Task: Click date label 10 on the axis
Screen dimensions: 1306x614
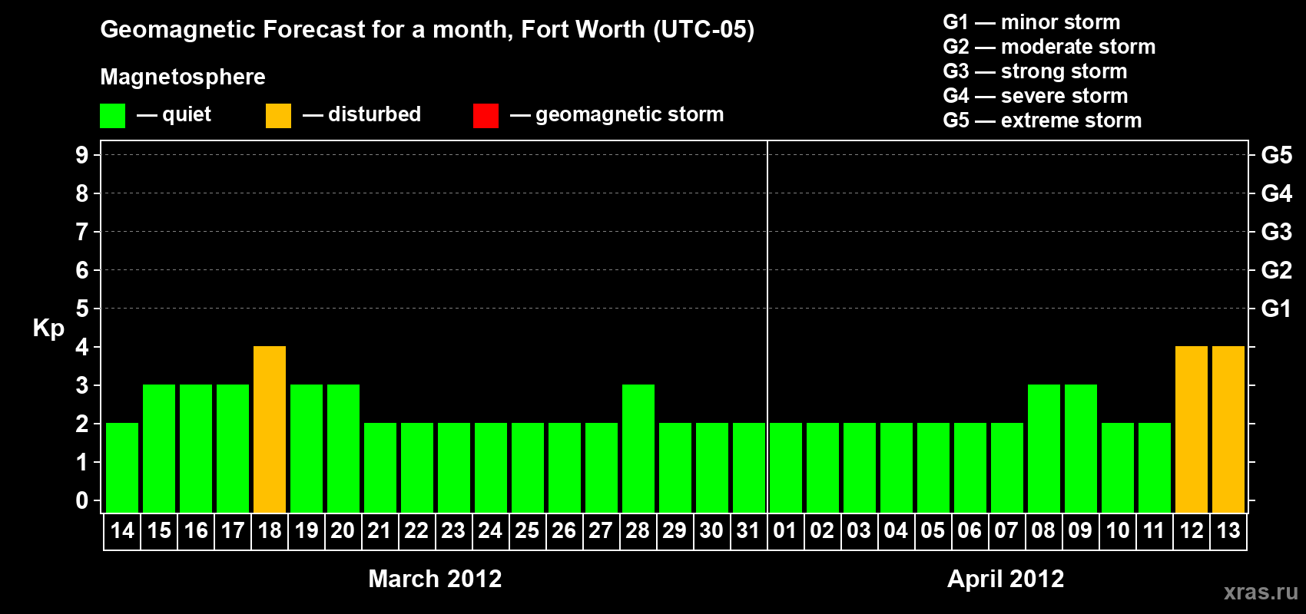Action: click(1118, 531)
